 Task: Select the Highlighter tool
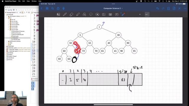(78, 14)
